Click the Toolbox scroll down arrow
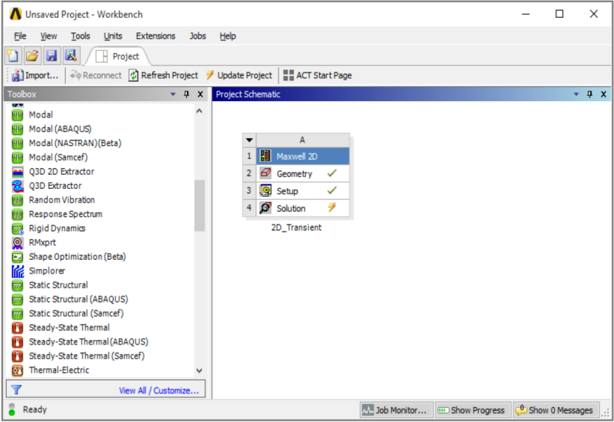The height and width of the screenshot is (422, 614). pos(199,370)
